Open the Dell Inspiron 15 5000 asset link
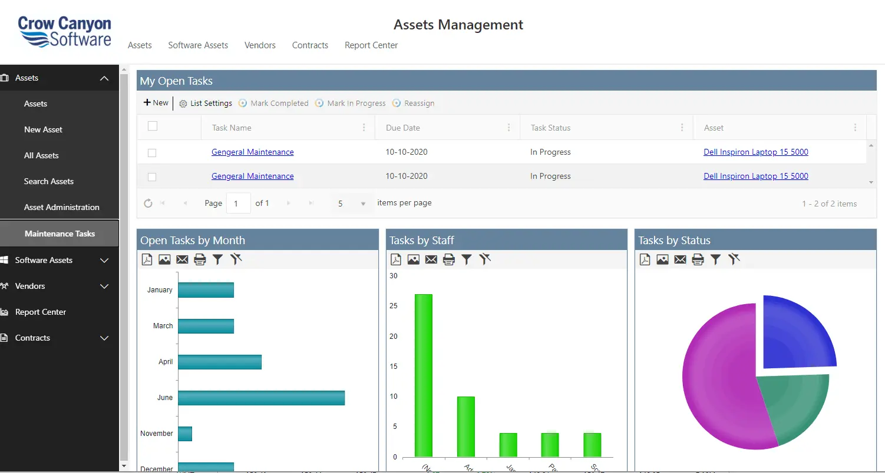This screenshot has width=885, height=473. pyautogui.click(x=756, y=152)
